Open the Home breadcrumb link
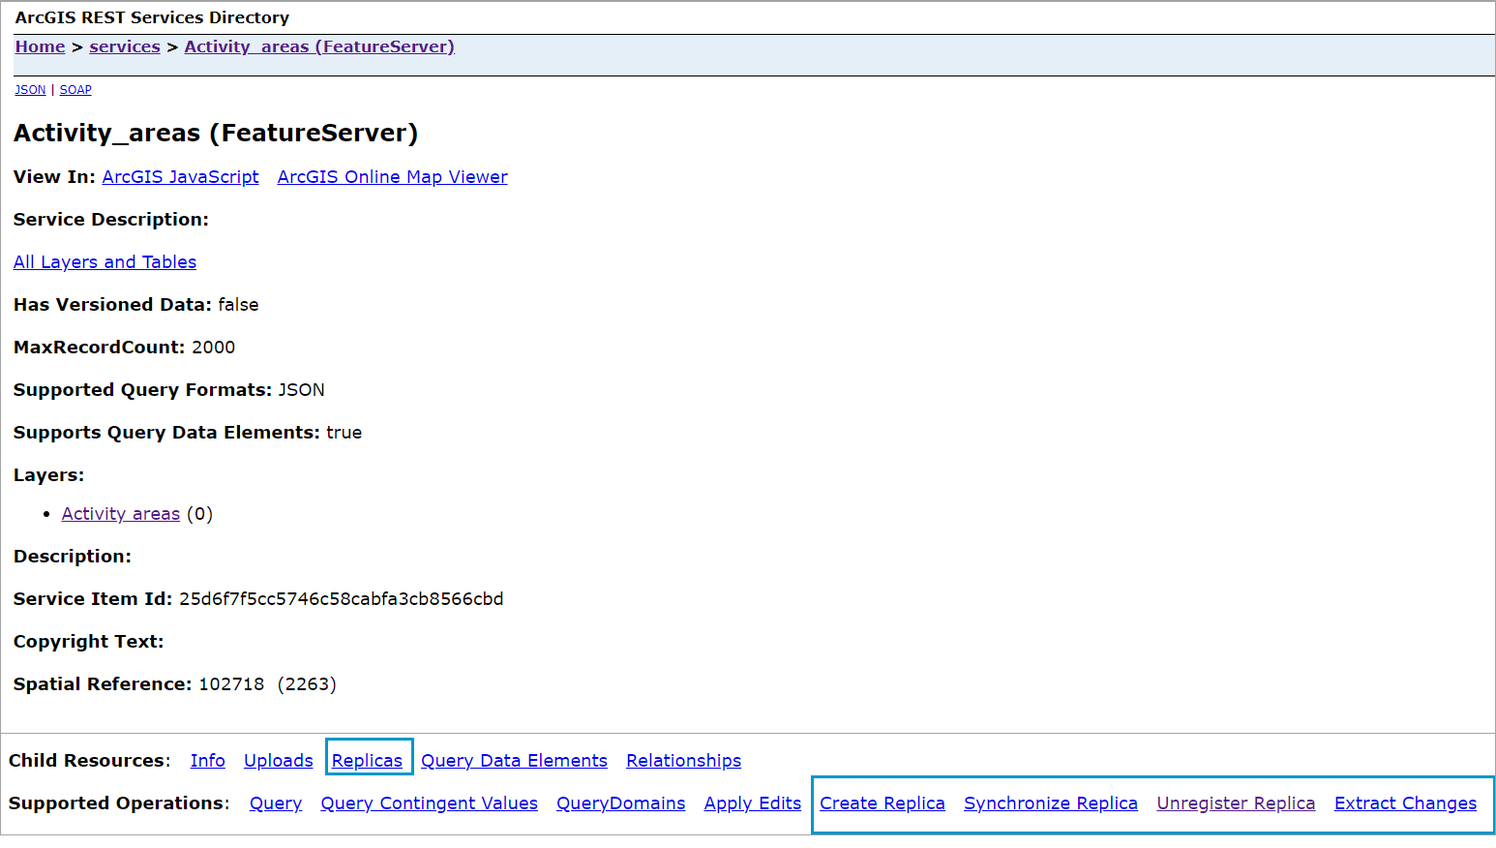The image size is (1496, 848). coord(40,45)
